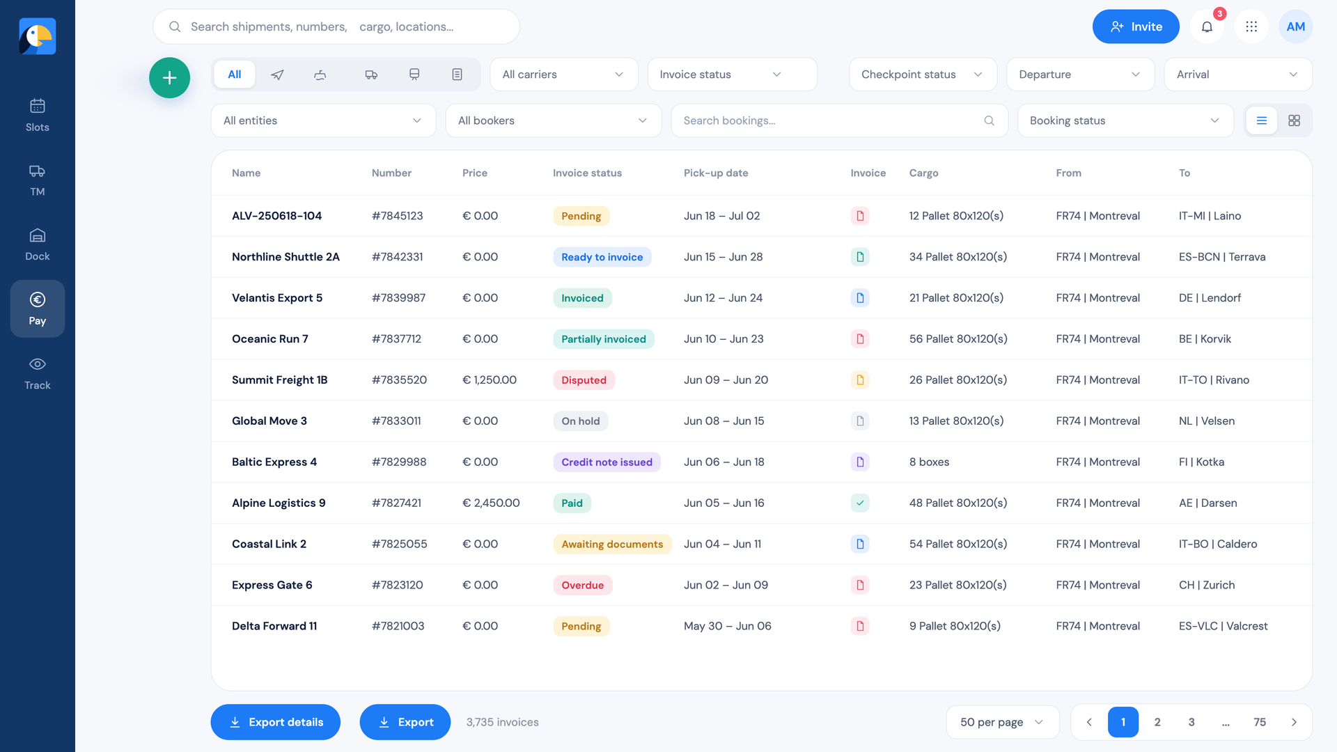Jump to page 75
The height and width of the screenshot is (752, 1337).
(x=1260, y=722)
